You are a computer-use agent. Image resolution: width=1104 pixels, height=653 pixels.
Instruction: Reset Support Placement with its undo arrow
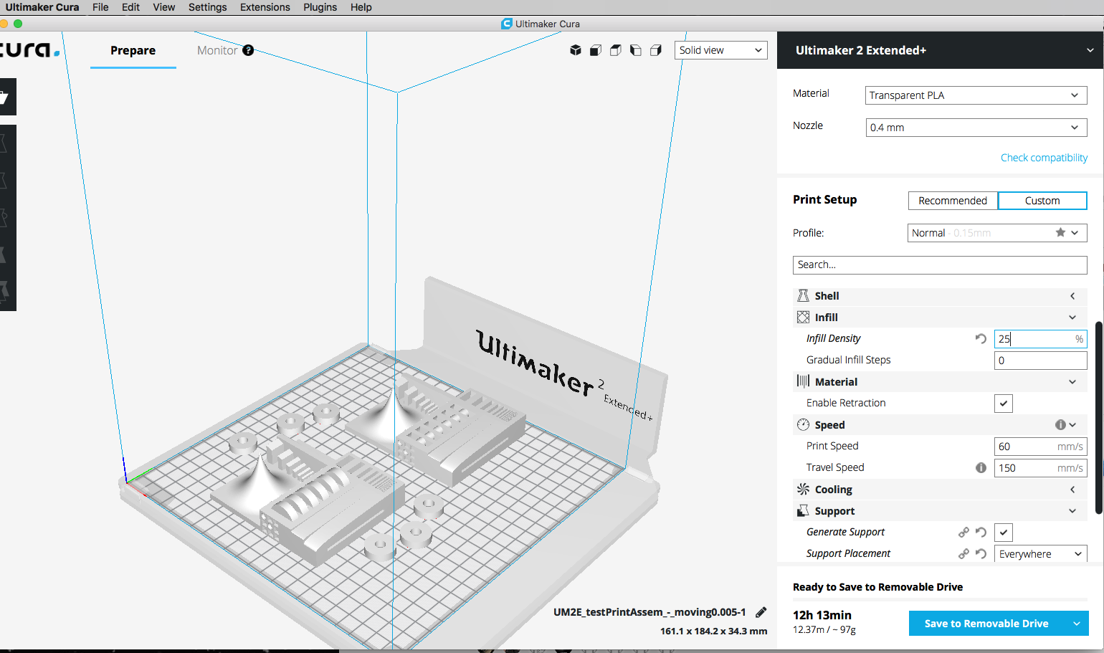981,553
